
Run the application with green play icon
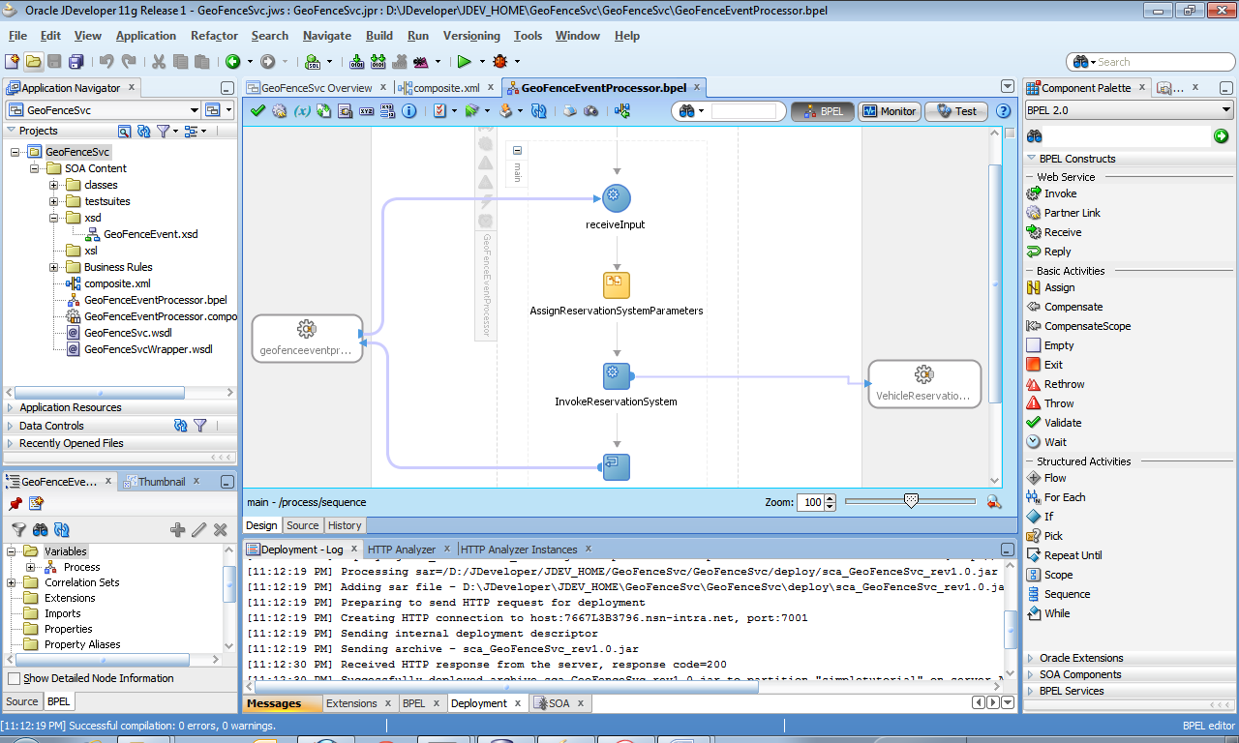pos(465,61)
